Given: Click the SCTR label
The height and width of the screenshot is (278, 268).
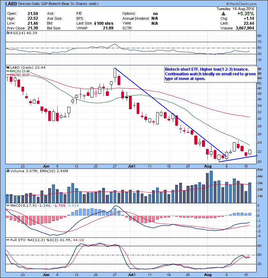Looking at the screenshot, I should point(127,28).
